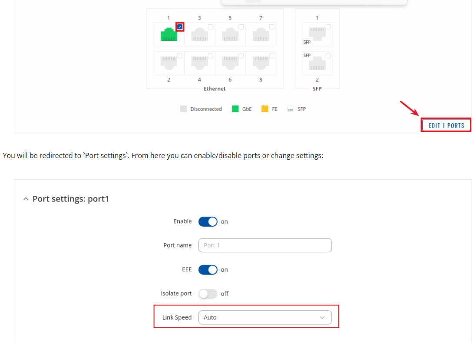Open the Link Speed dropdown
The image size is (473, 343).
265,317
